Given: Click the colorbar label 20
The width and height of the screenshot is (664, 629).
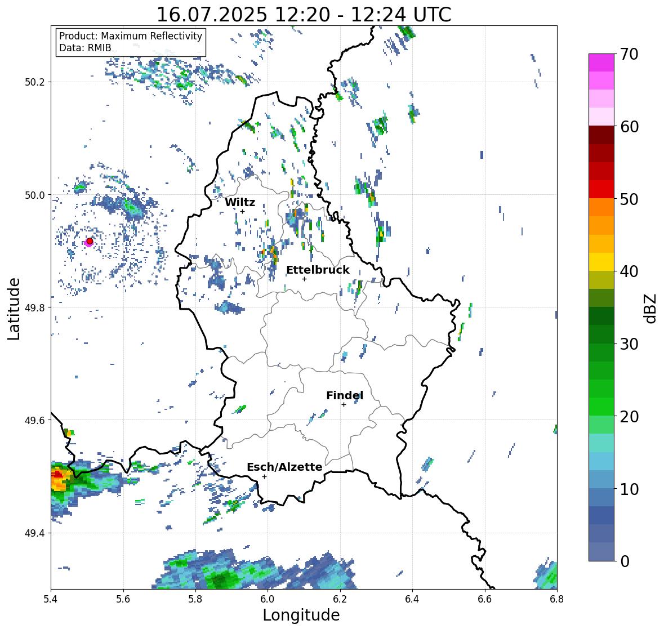Looking at the screenshot, I should pos(629,417).
